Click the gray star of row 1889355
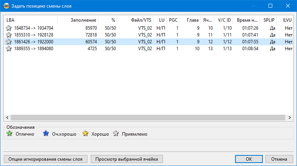Screen dimensions: 297x166 click(x=9, y=49)
